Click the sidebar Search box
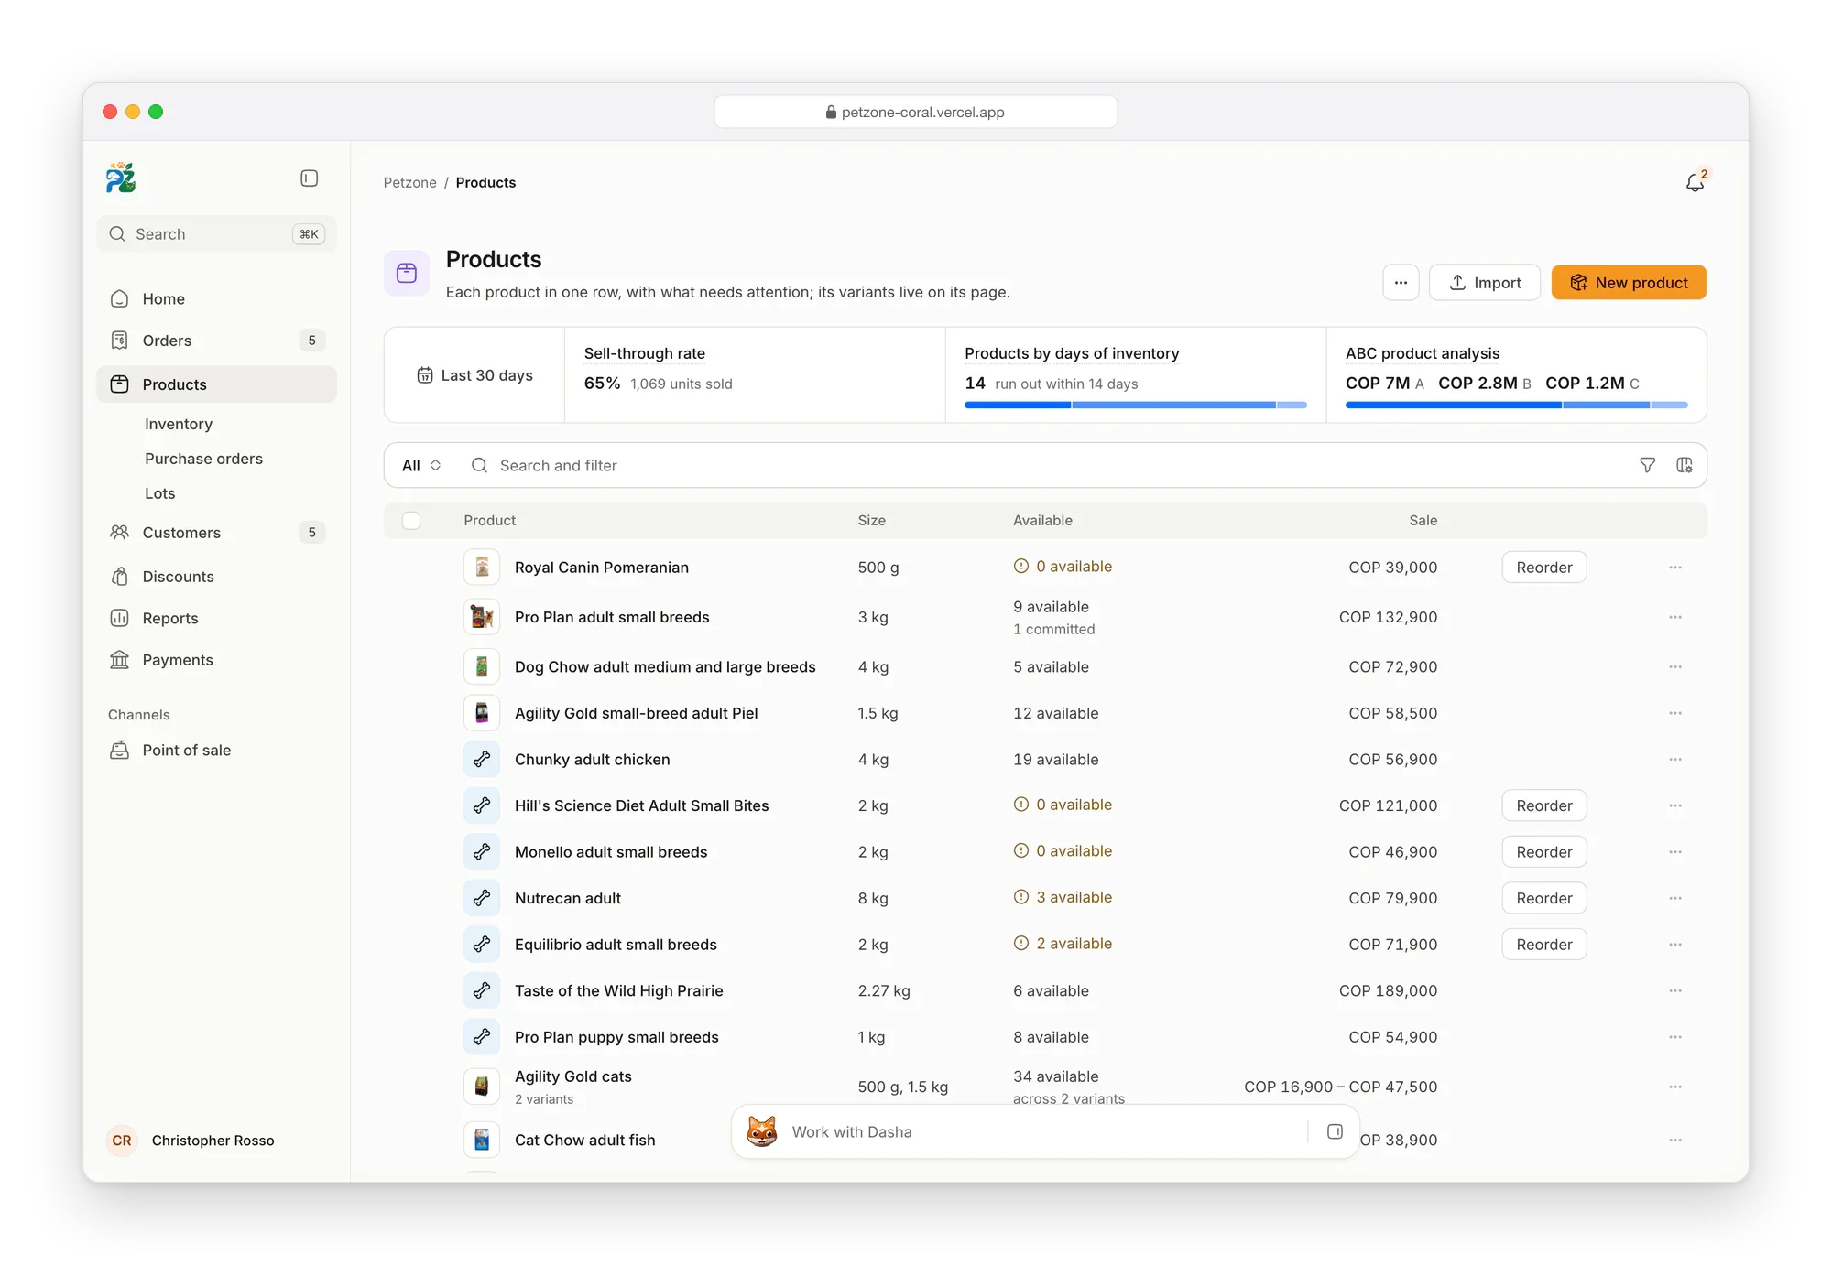Image resolution: width=1832 pixels, height=1265 pixels. 216,234
